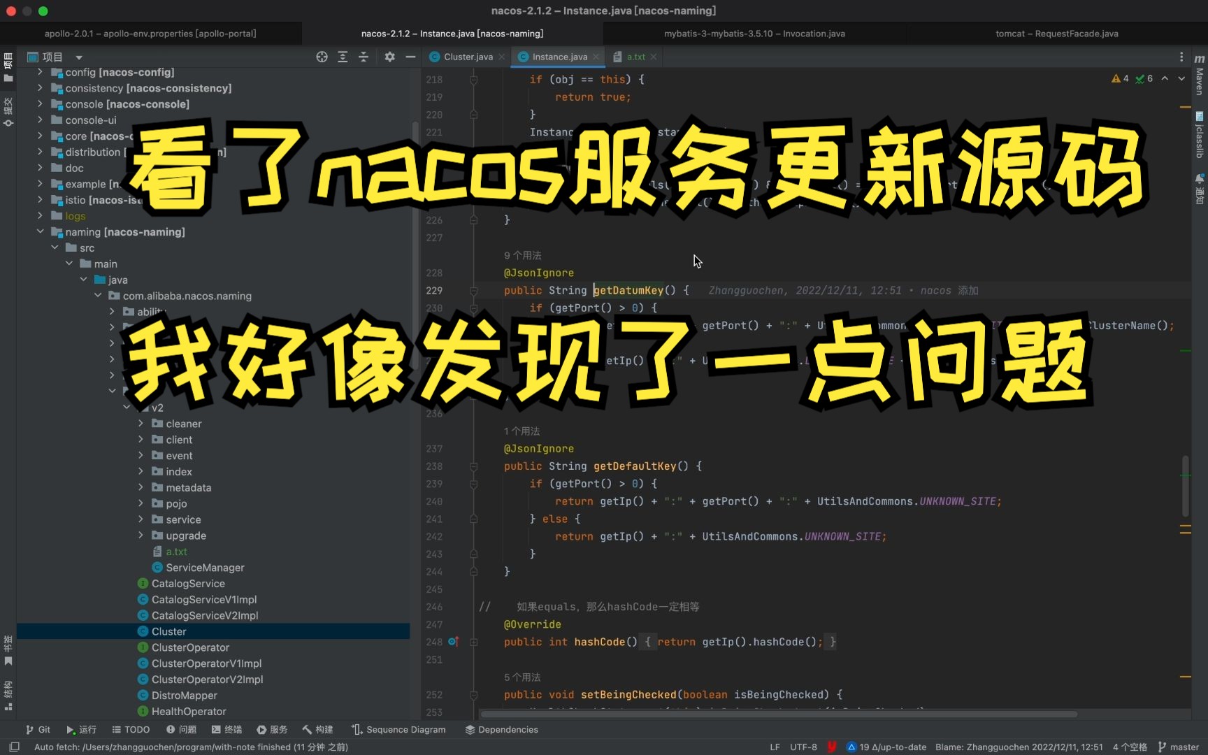Viewport: 1208px width, 755px height.
Task: Click the locate-in-project target icon
Action: click(322, 57)
